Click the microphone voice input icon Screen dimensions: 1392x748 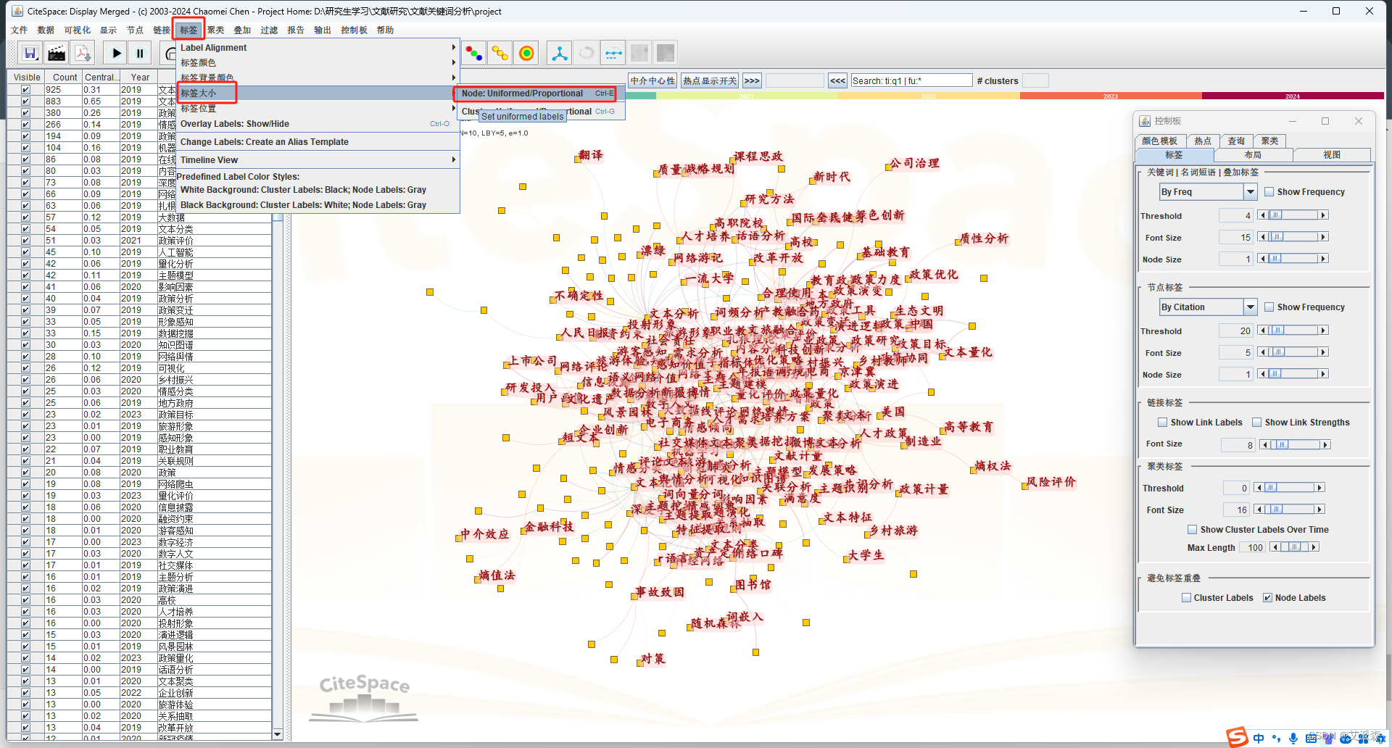[x=1293, y=738]
